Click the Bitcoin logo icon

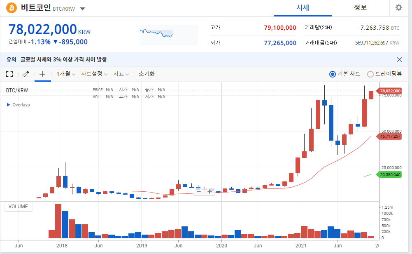click(x=11, y=8)
